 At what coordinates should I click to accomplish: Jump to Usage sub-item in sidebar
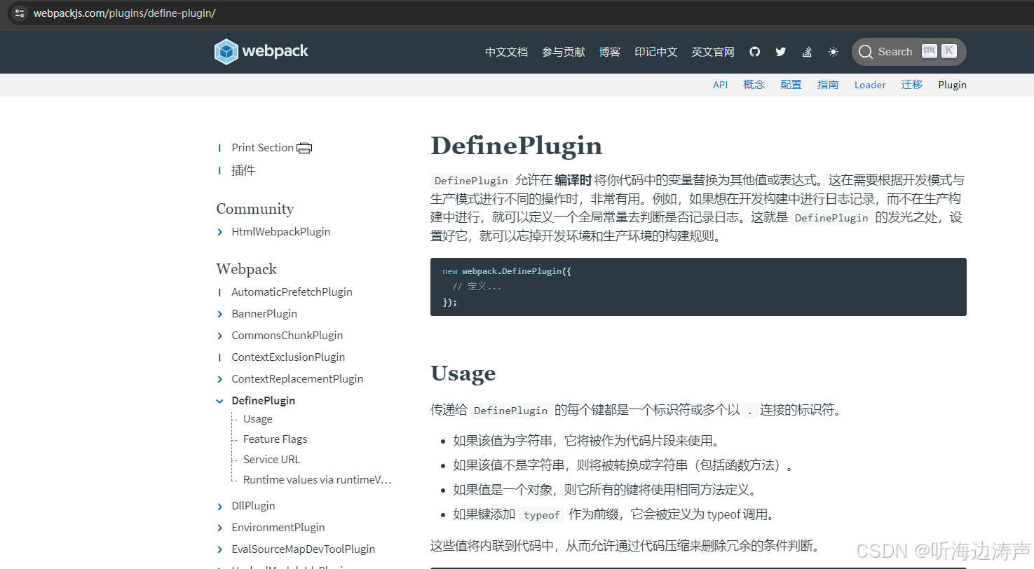tap(258, 419)
